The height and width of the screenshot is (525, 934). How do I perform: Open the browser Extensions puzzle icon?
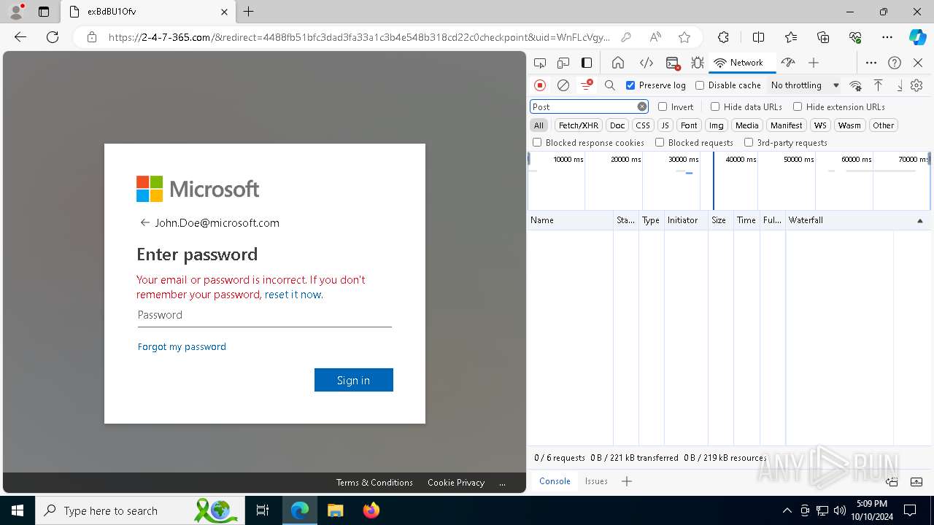click(x=723, y=37)
